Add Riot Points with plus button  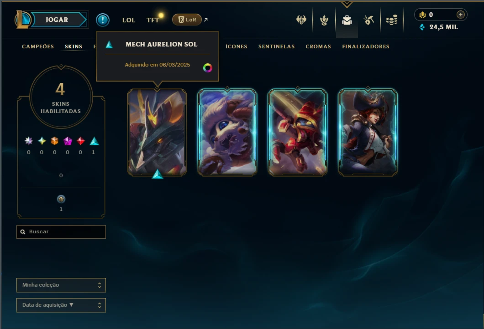click(460, 15)
